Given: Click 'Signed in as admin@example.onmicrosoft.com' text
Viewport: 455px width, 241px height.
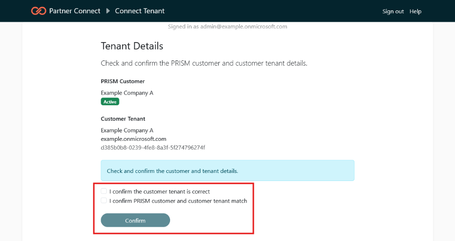Looking at the screenshot, I should 228,26.
